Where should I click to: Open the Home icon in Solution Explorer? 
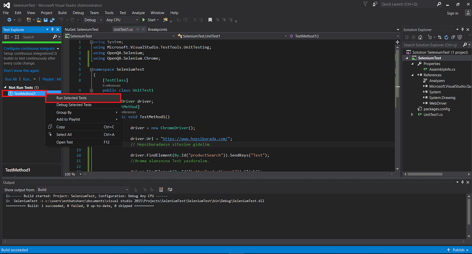420,37
